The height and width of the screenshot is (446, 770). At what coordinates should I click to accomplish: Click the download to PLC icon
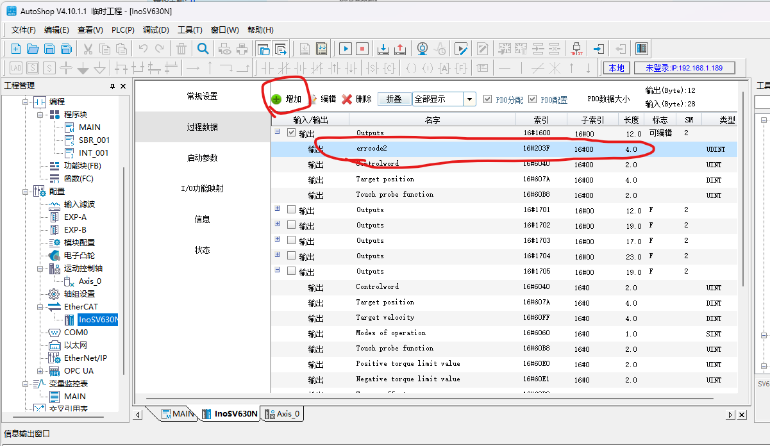383,49
